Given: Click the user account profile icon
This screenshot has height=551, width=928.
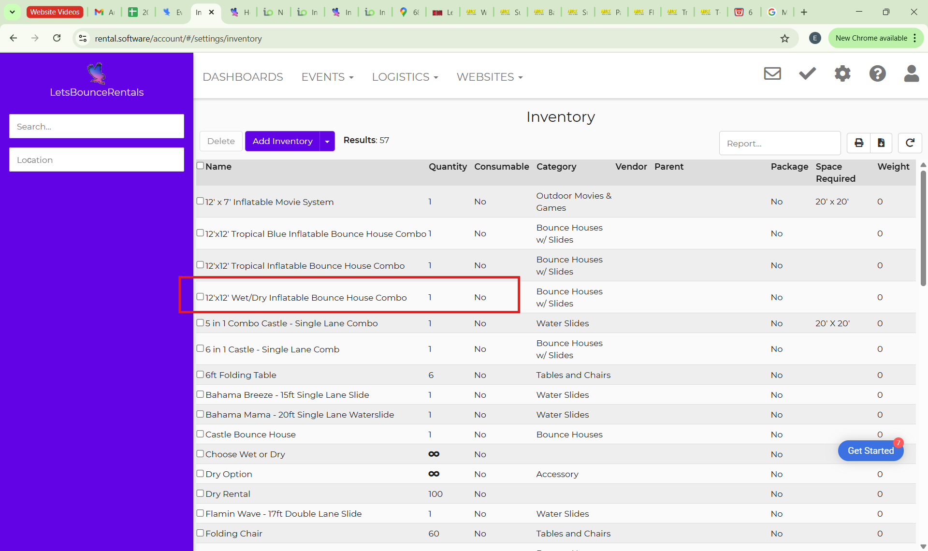Looking at the screenshot, I should pyautogui.click(x=912, y=73).
